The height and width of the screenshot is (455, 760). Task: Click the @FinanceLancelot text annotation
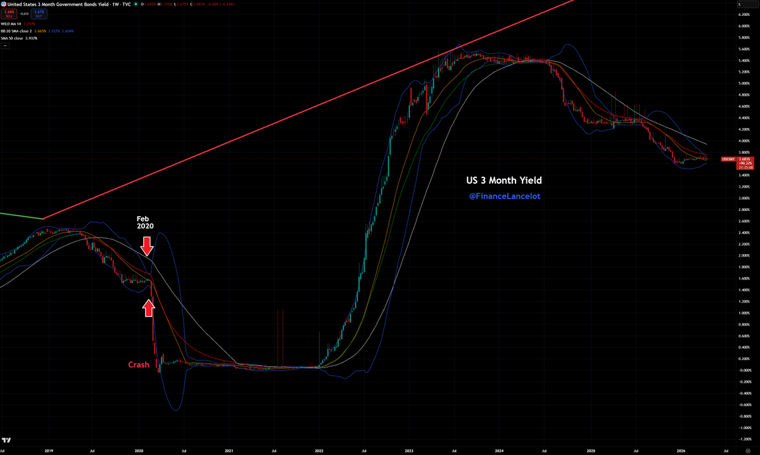505,196
